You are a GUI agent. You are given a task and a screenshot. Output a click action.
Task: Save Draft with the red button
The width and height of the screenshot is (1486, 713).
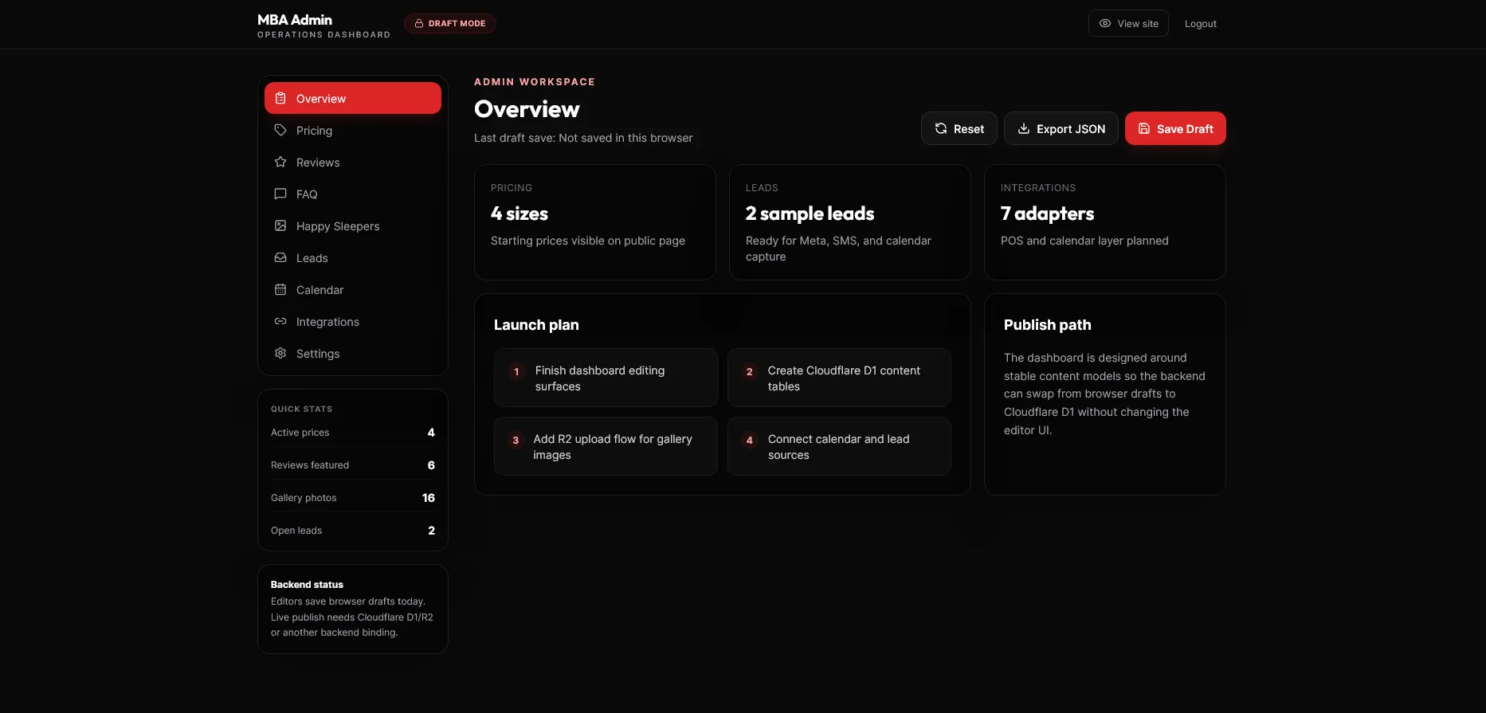(1175, 128)
